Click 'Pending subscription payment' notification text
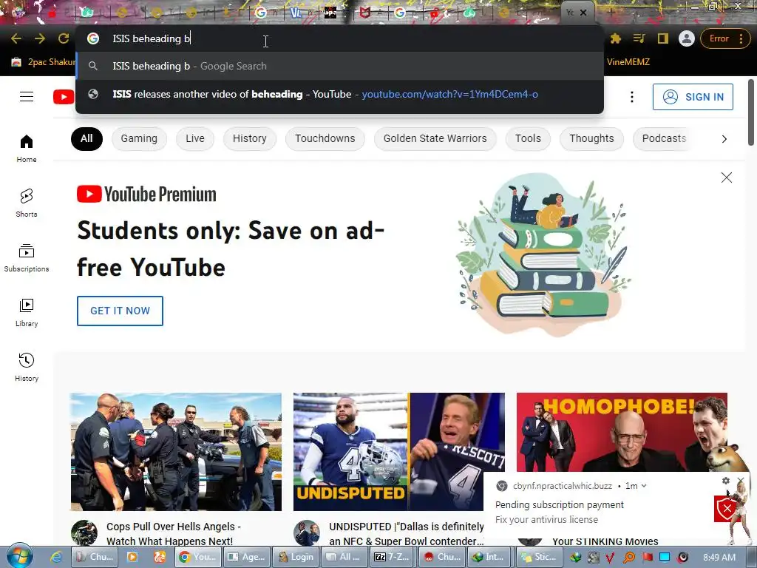The width and height of the screenshot is (757, 568). (559, 504)
